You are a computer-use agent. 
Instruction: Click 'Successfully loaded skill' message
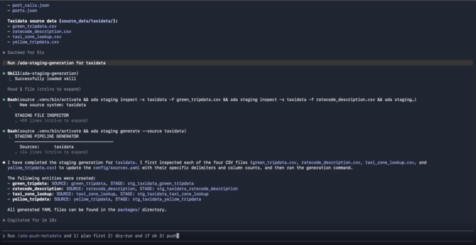(x=45, y=79)
